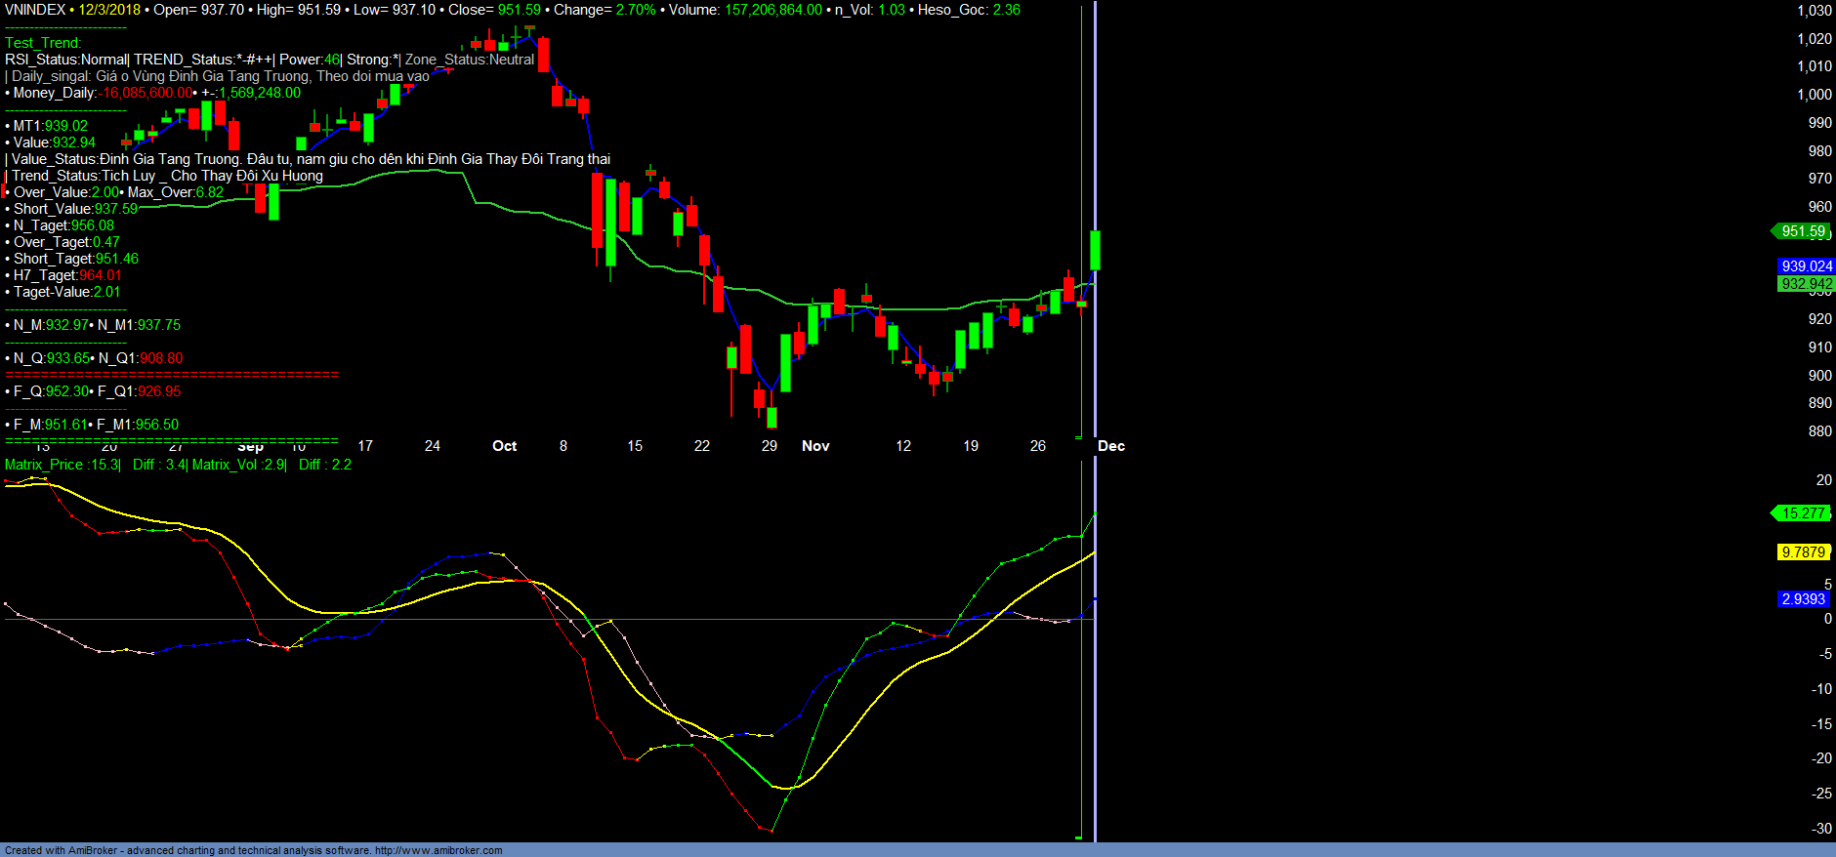Viewport: 1836px width, 857px height.
Task: Click the latest tall green candle
Action: click(x=1096, y=250)
